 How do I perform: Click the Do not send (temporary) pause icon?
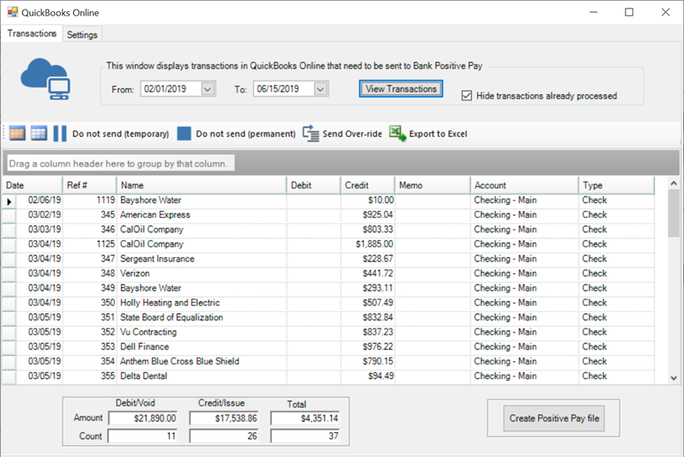click(x=60, y=133)
